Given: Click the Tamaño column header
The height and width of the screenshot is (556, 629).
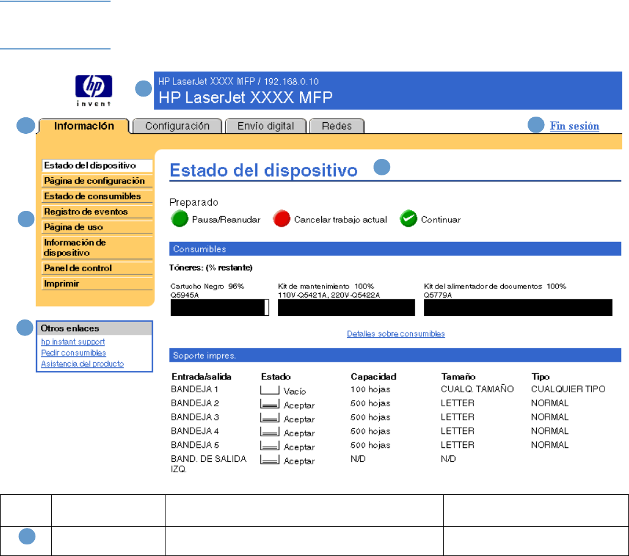Looking at the screenshot, I should [459, 376].
